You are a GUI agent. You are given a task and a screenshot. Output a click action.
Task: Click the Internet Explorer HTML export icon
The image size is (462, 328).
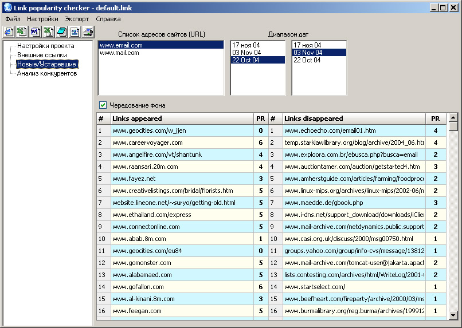click(8, 31)
